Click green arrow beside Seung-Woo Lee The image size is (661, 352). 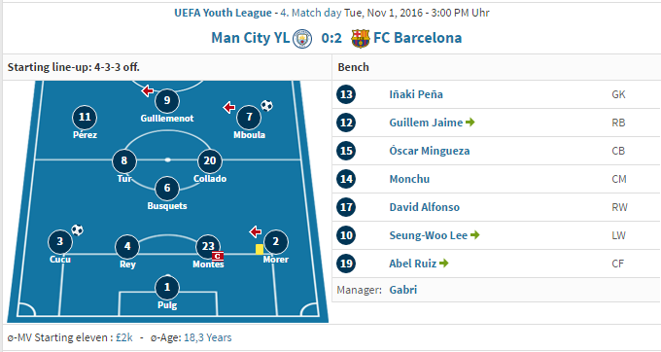coord(474,235)
